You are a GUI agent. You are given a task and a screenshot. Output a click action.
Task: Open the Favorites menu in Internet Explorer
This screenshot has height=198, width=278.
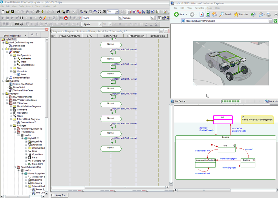pyautogui.click(x=199, y=8)
